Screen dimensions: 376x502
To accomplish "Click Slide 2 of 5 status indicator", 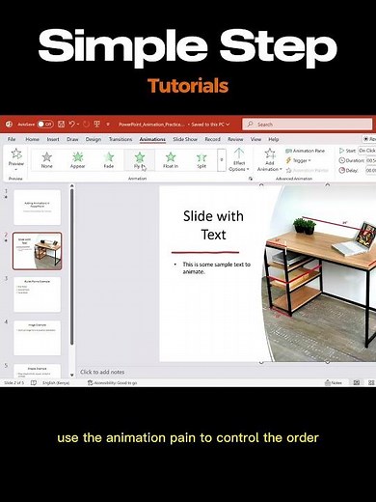I will pyautogui.click(x=13, y=382).
